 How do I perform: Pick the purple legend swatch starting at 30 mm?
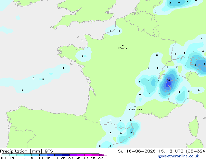coord(73,155)
